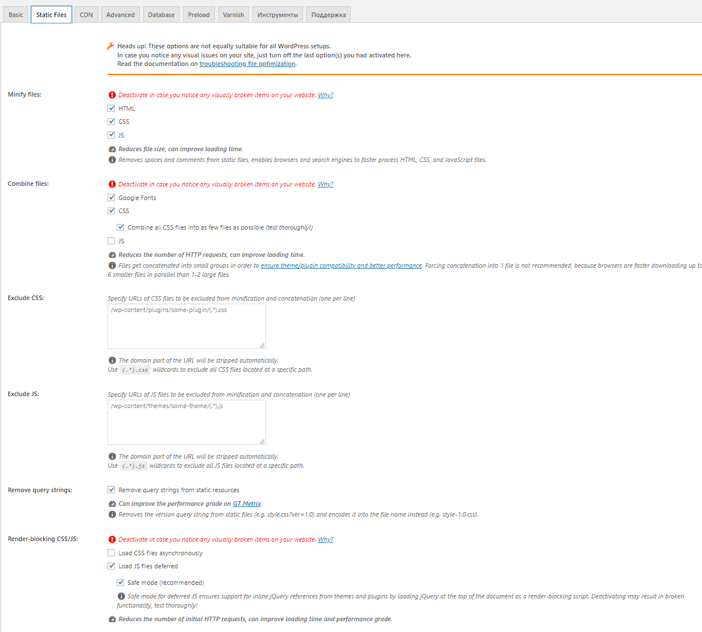Uncheck Google Fonts combine option
The height and width of the screenshot is (632, 702).
click(111, 197)
